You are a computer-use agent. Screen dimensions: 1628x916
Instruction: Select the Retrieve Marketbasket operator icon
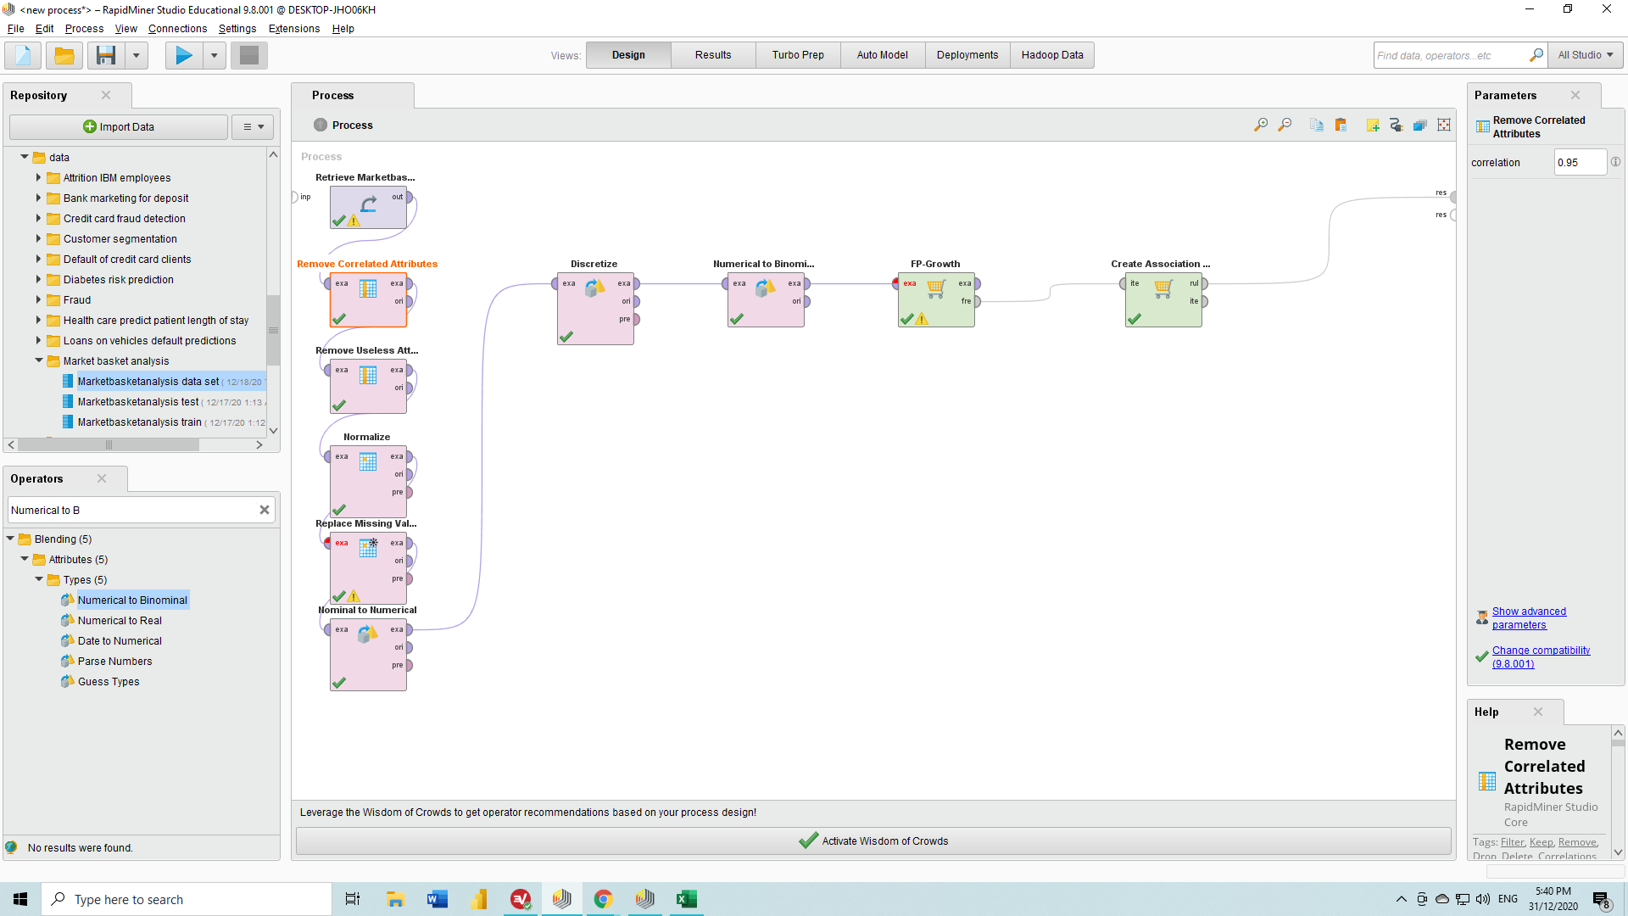click(x=369, y=207)
